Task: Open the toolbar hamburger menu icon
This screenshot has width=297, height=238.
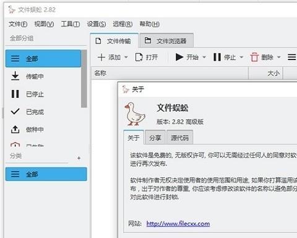Action: pyautogui.click(x=292, y=57)
